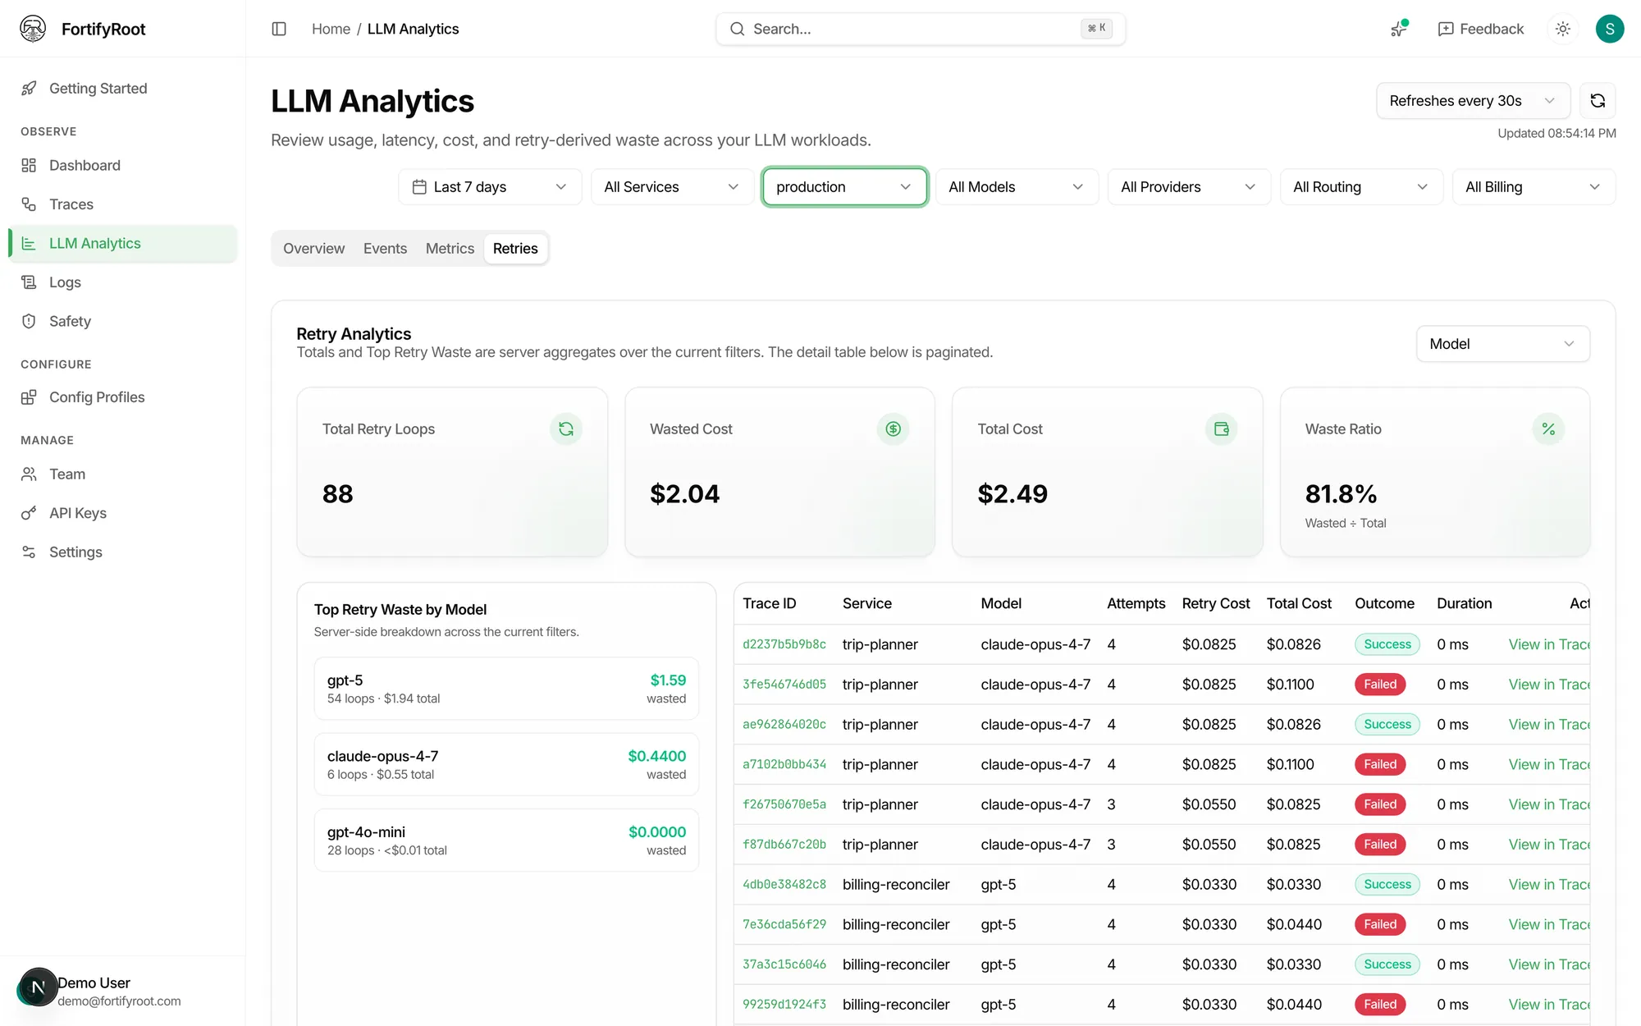This screenshot has width=1641, height=1026.
Task: Click Failed badge for 7e36cda56f29
Action: (x=1380, y=925)
